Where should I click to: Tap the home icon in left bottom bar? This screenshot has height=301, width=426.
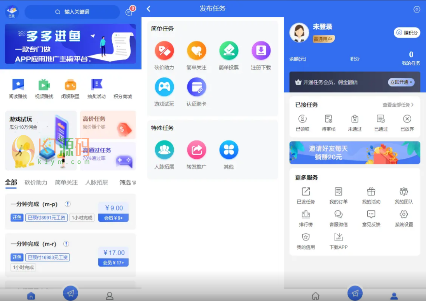[x=31, y=296]
